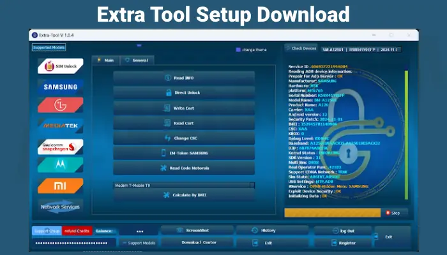Select the Serial Number log line
447x255 pixels.
coord(316,96)
